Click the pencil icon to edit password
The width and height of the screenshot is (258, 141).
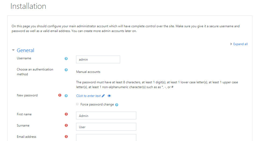point(103,96)
